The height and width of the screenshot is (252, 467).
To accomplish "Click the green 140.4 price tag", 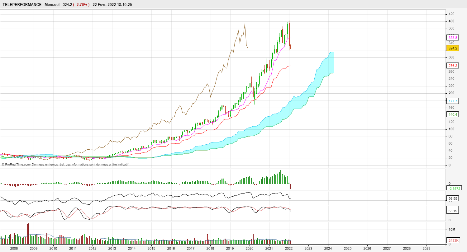I will 453,114.
